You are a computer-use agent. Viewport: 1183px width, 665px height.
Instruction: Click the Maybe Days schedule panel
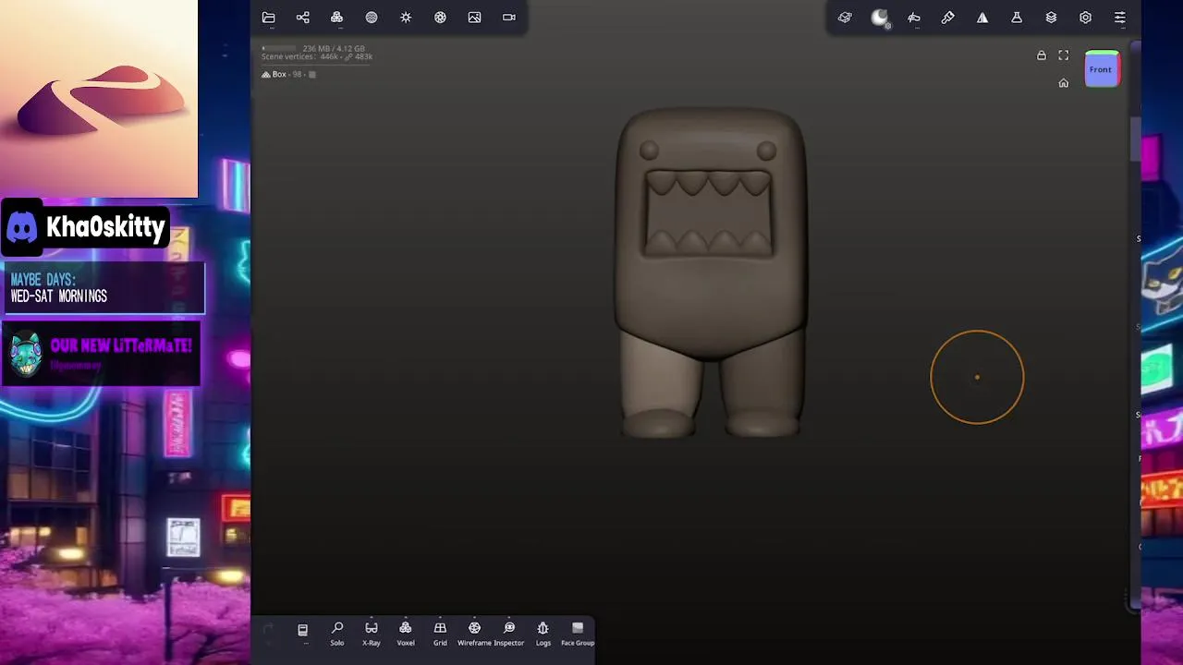(x=104, y=287)
